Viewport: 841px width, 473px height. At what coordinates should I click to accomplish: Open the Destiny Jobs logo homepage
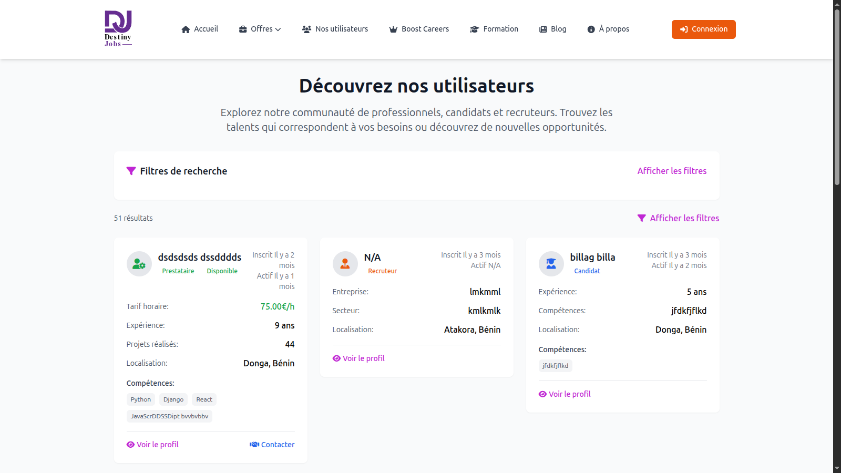click(118, 29)
